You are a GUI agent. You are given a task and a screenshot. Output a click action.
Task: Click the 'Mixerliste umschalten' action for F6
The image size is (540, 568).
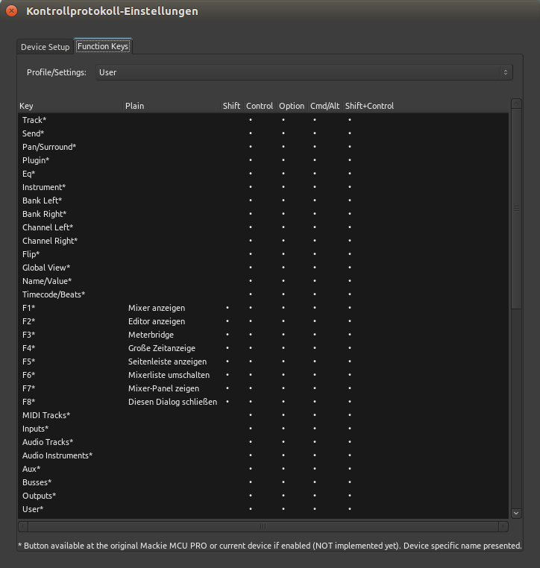[169, 375]
